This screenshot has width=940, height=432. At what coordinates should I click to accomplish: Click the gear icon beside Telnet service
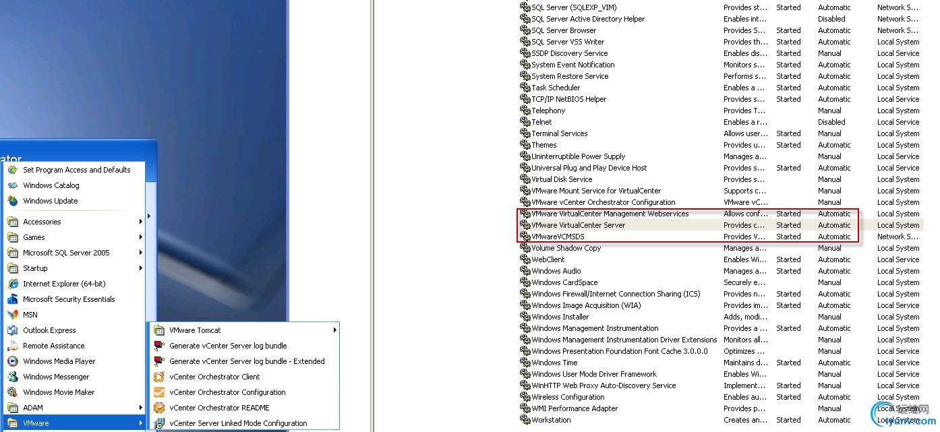pos(525,122)
